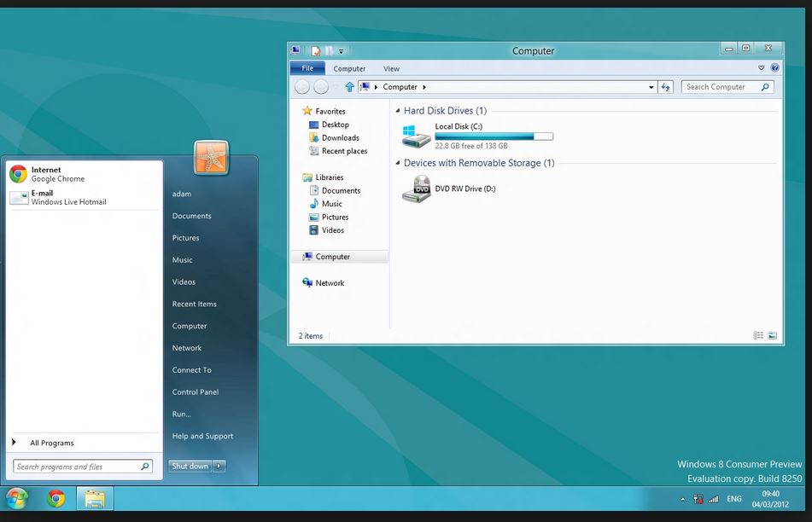The height and width of the screenshot is (522, 812).
Task: Open Desktop in the navigation pane
Action: point(330,125)
